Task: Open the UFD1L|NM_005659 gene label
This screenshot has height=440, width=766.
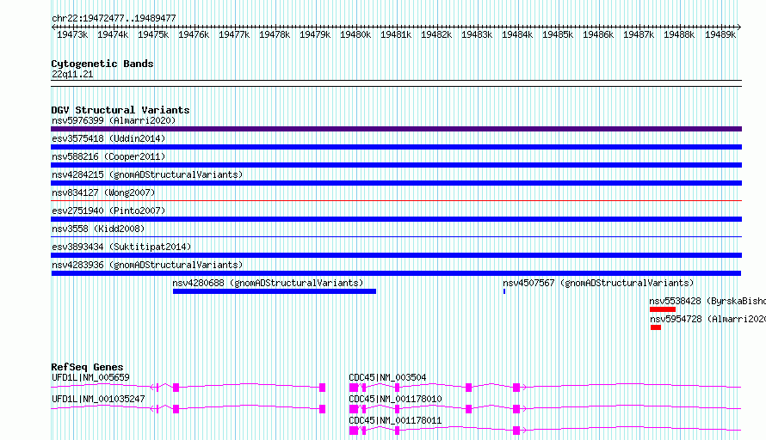Action: [x=91, y=377]
